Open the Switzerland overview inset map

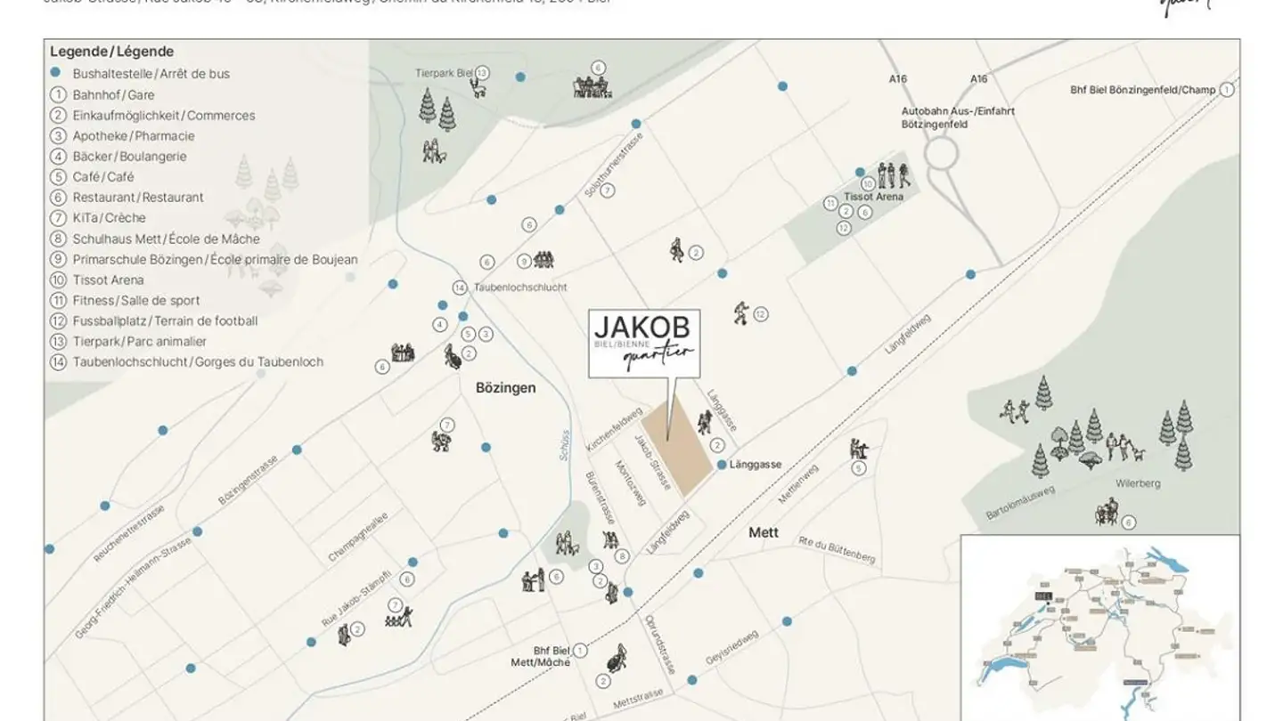click(1100, 628)
